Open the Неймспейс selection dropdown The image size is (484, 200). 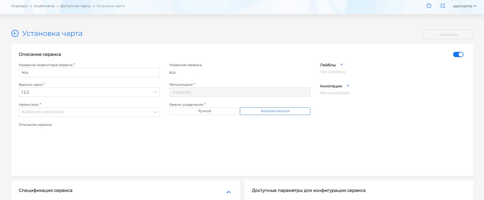pyautogui.click(x=89, y=112)
